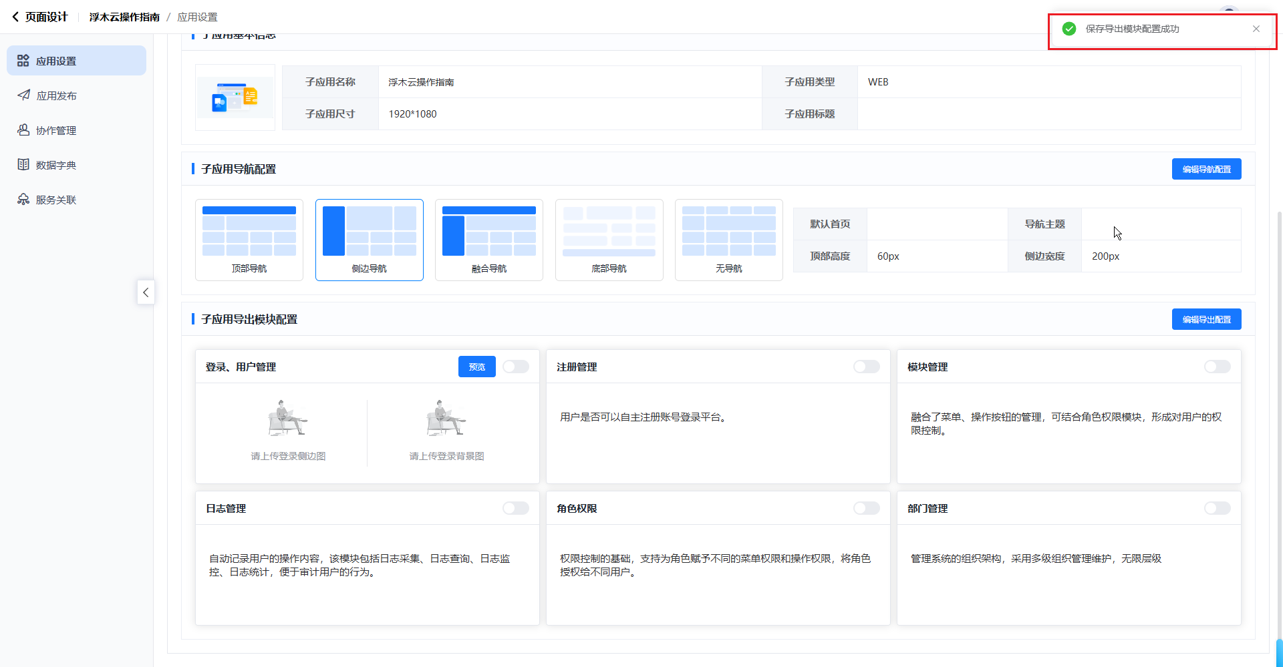This screenshot has height=667, width=1283.
Task: Toggle the 日志管理 module switch
Action: click(515, 508)
